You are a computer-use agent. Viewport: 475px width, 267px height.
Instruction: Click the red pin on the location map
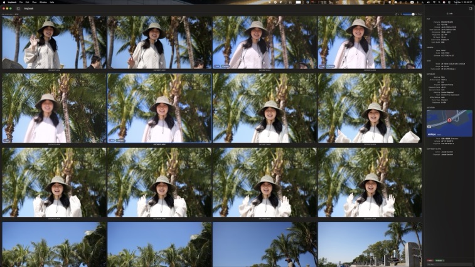pos(449,119)
